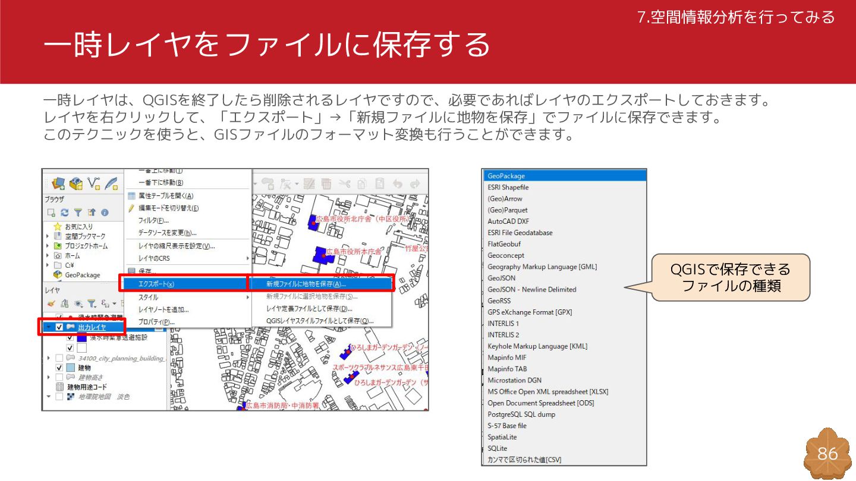The width and height of the screenshot is (856, 481).
Task: Expand the 空間ブックマーク tree node
Action: 48,236
